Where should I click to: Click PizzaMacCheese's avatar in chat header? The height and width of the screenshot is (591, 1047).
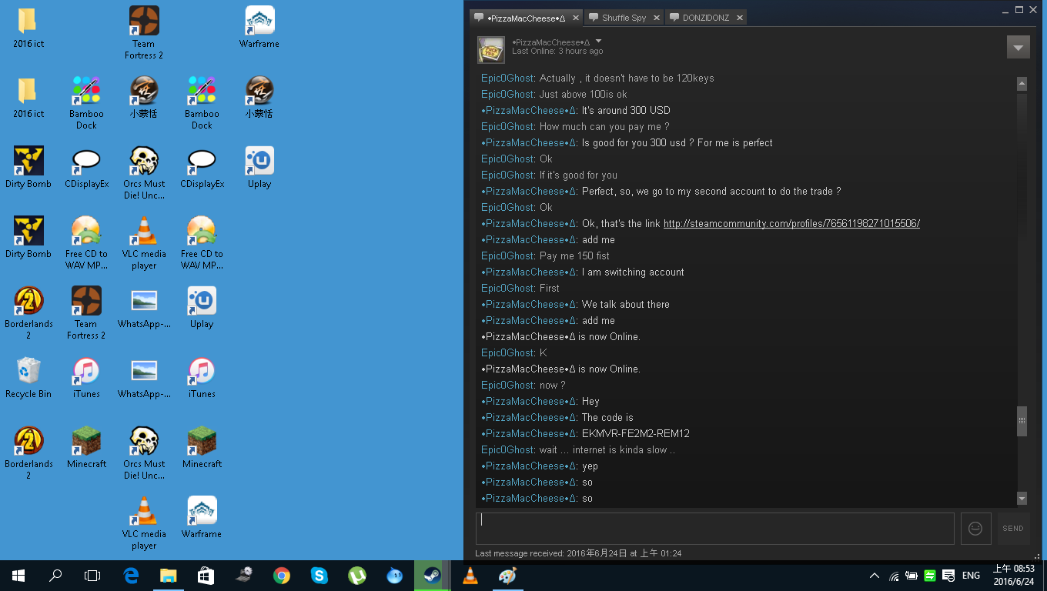491,49
